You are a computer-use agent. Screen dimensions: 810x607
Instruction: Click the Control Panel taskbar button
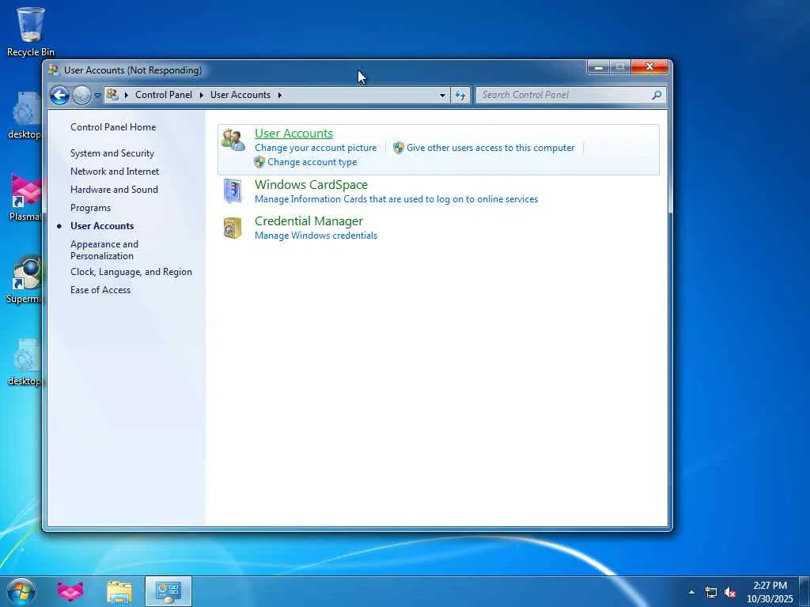168,591
